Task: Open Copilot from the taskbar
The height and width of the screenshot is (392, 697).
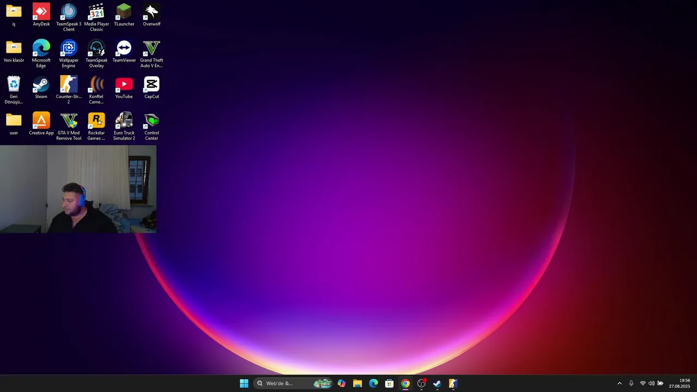Action: (x=341, y=383)
